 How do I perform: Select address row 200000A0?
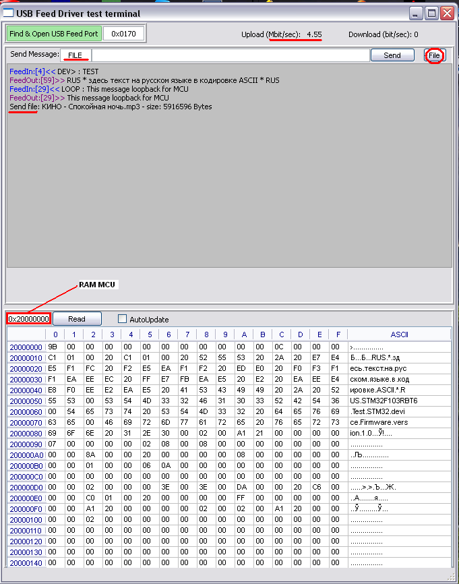point(26,455)
